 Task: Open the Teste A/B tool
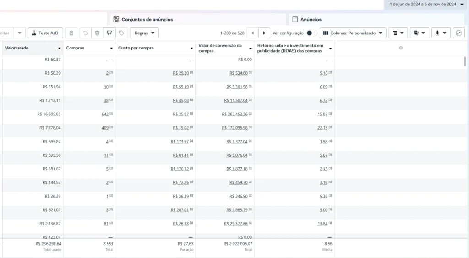pos(45,33)
